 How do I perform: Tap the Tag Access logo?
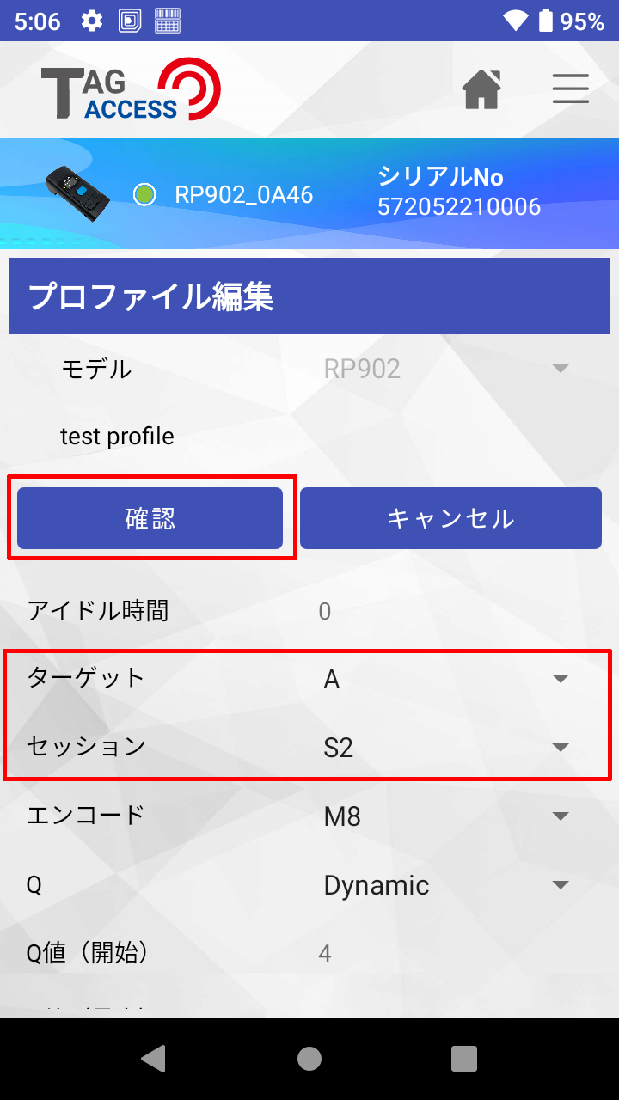point(131,90)
